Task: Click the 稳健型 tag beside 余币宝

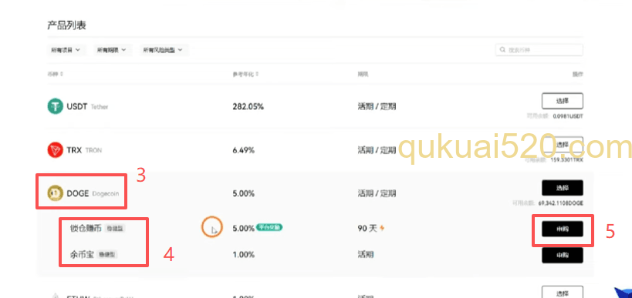Action: [x=107, y=255]
